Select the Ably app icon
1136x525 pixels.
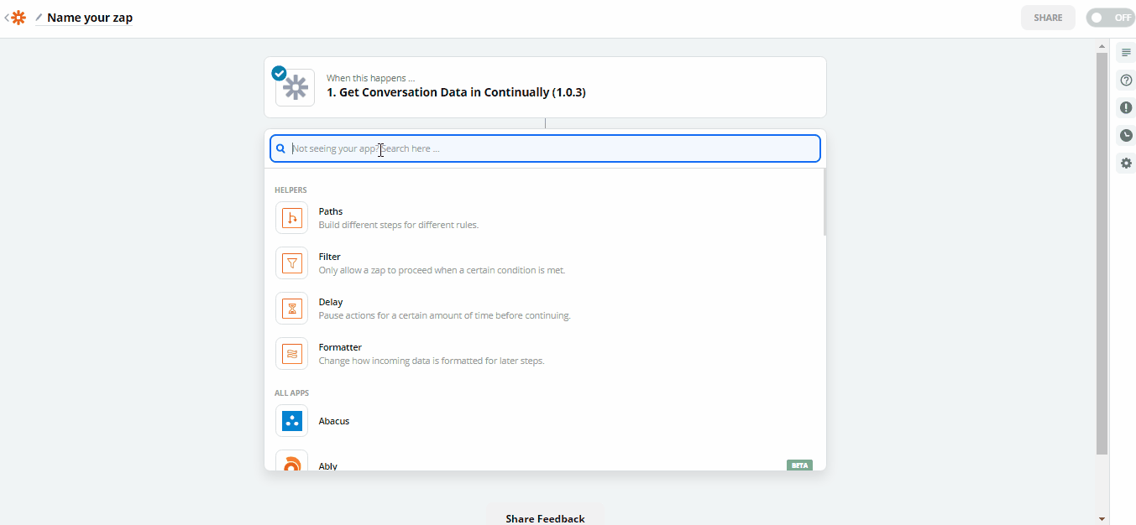tap(291, 461)
